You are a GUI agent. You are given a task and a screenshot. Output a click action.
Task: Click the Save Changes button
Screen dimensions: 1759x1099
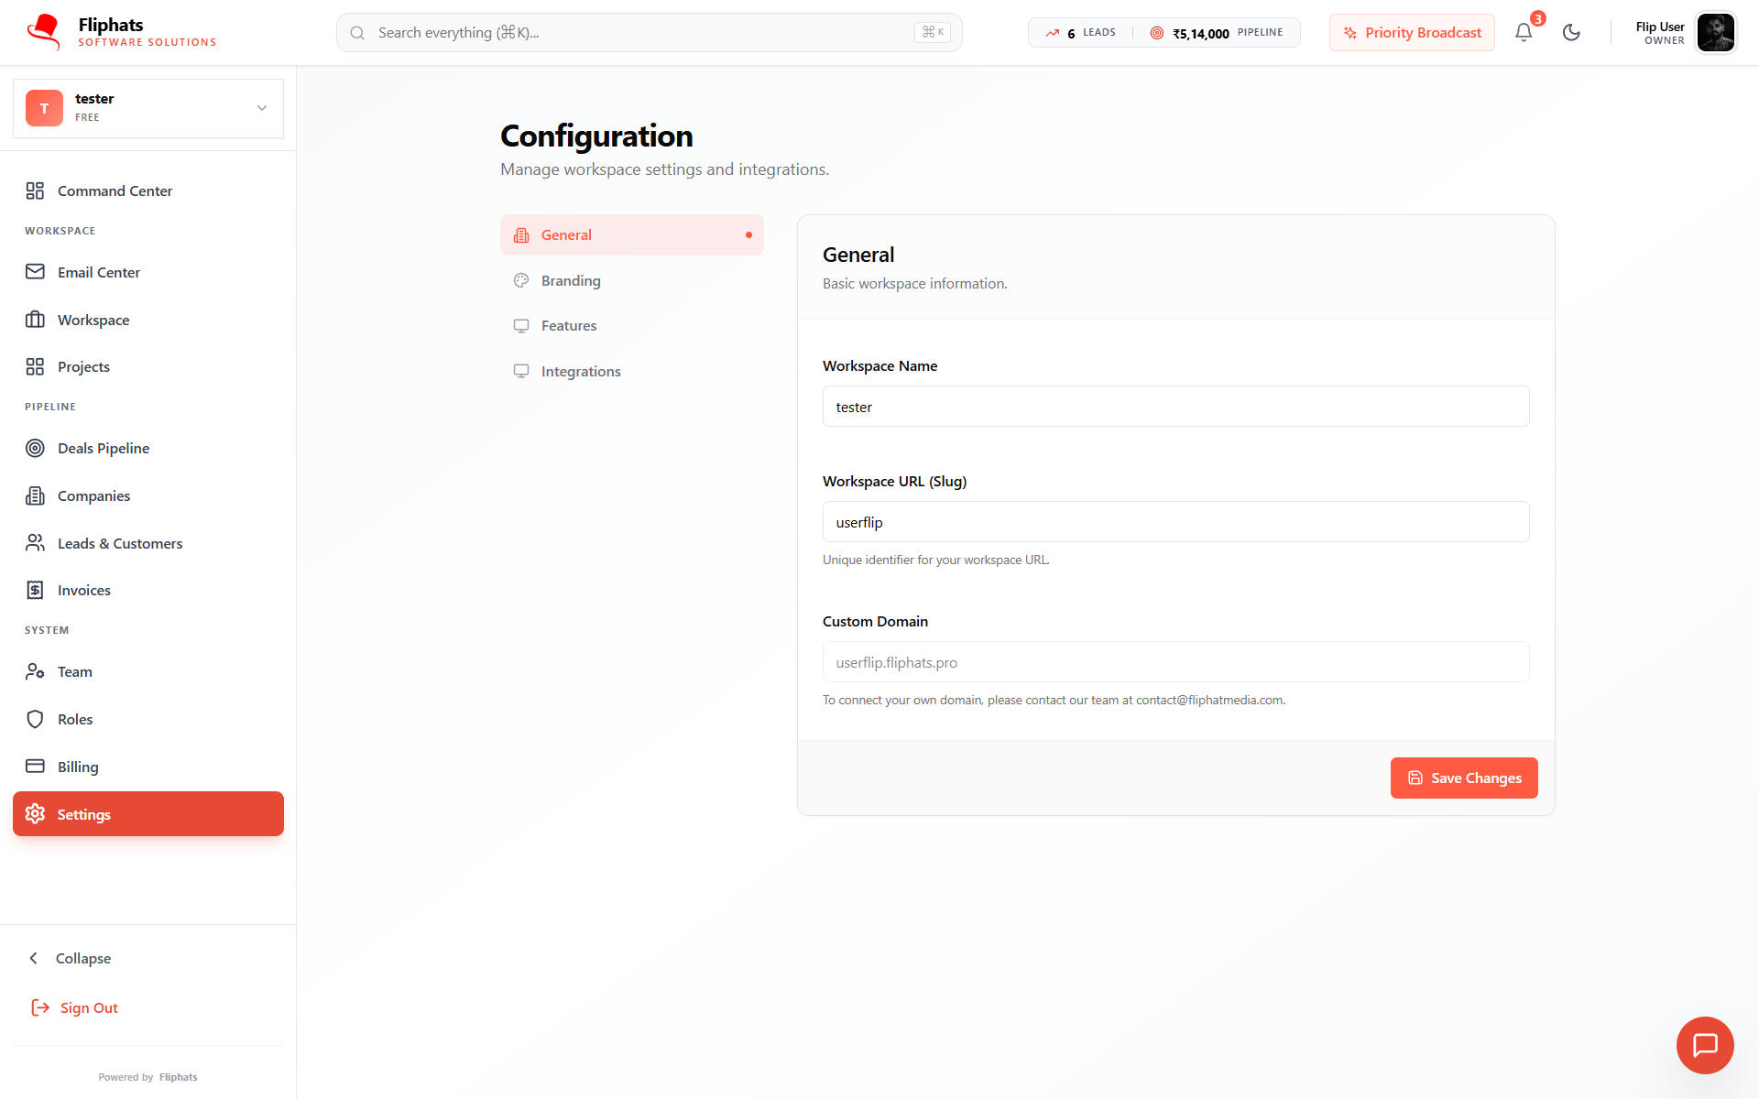(x=1463, y=778)
